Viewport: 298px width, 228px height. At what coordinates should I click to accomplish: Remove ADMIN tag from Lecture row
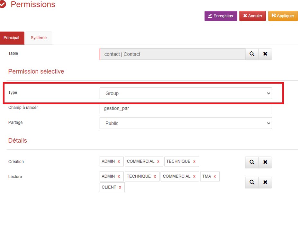click(119, 176)
